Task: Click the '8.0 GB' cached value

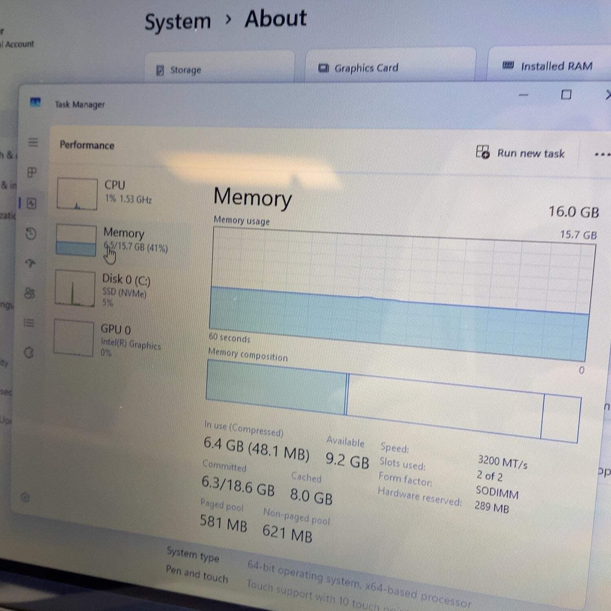Action: (x=312, y=497)
